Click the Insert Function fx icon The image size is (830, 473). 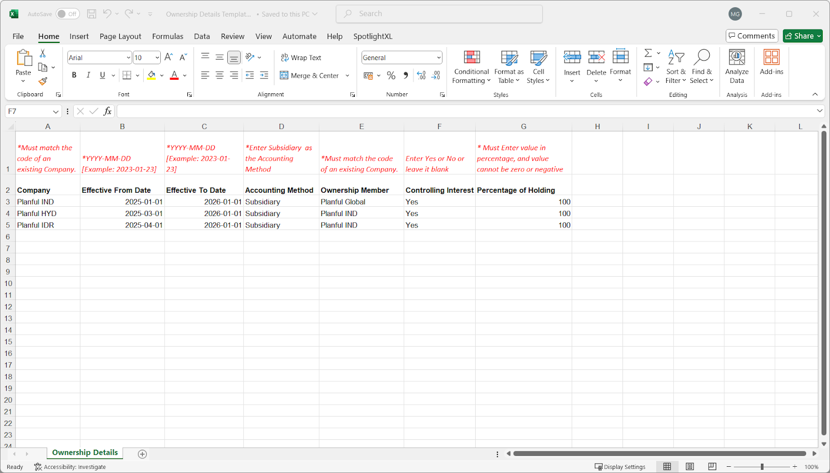pyautogui.click(x=107, y=111)
